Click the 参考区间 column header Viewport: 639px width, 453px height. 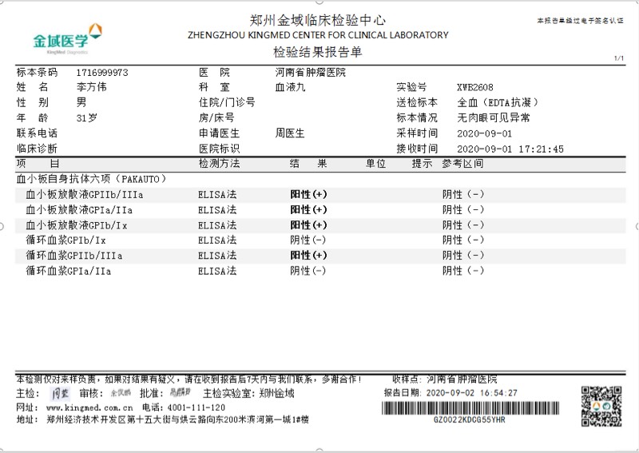click(x=463, y=163)
